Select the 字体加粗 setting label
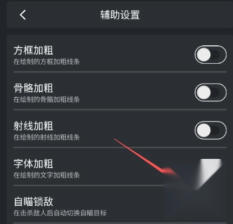233x224 pixels. [x=34, y=164]
